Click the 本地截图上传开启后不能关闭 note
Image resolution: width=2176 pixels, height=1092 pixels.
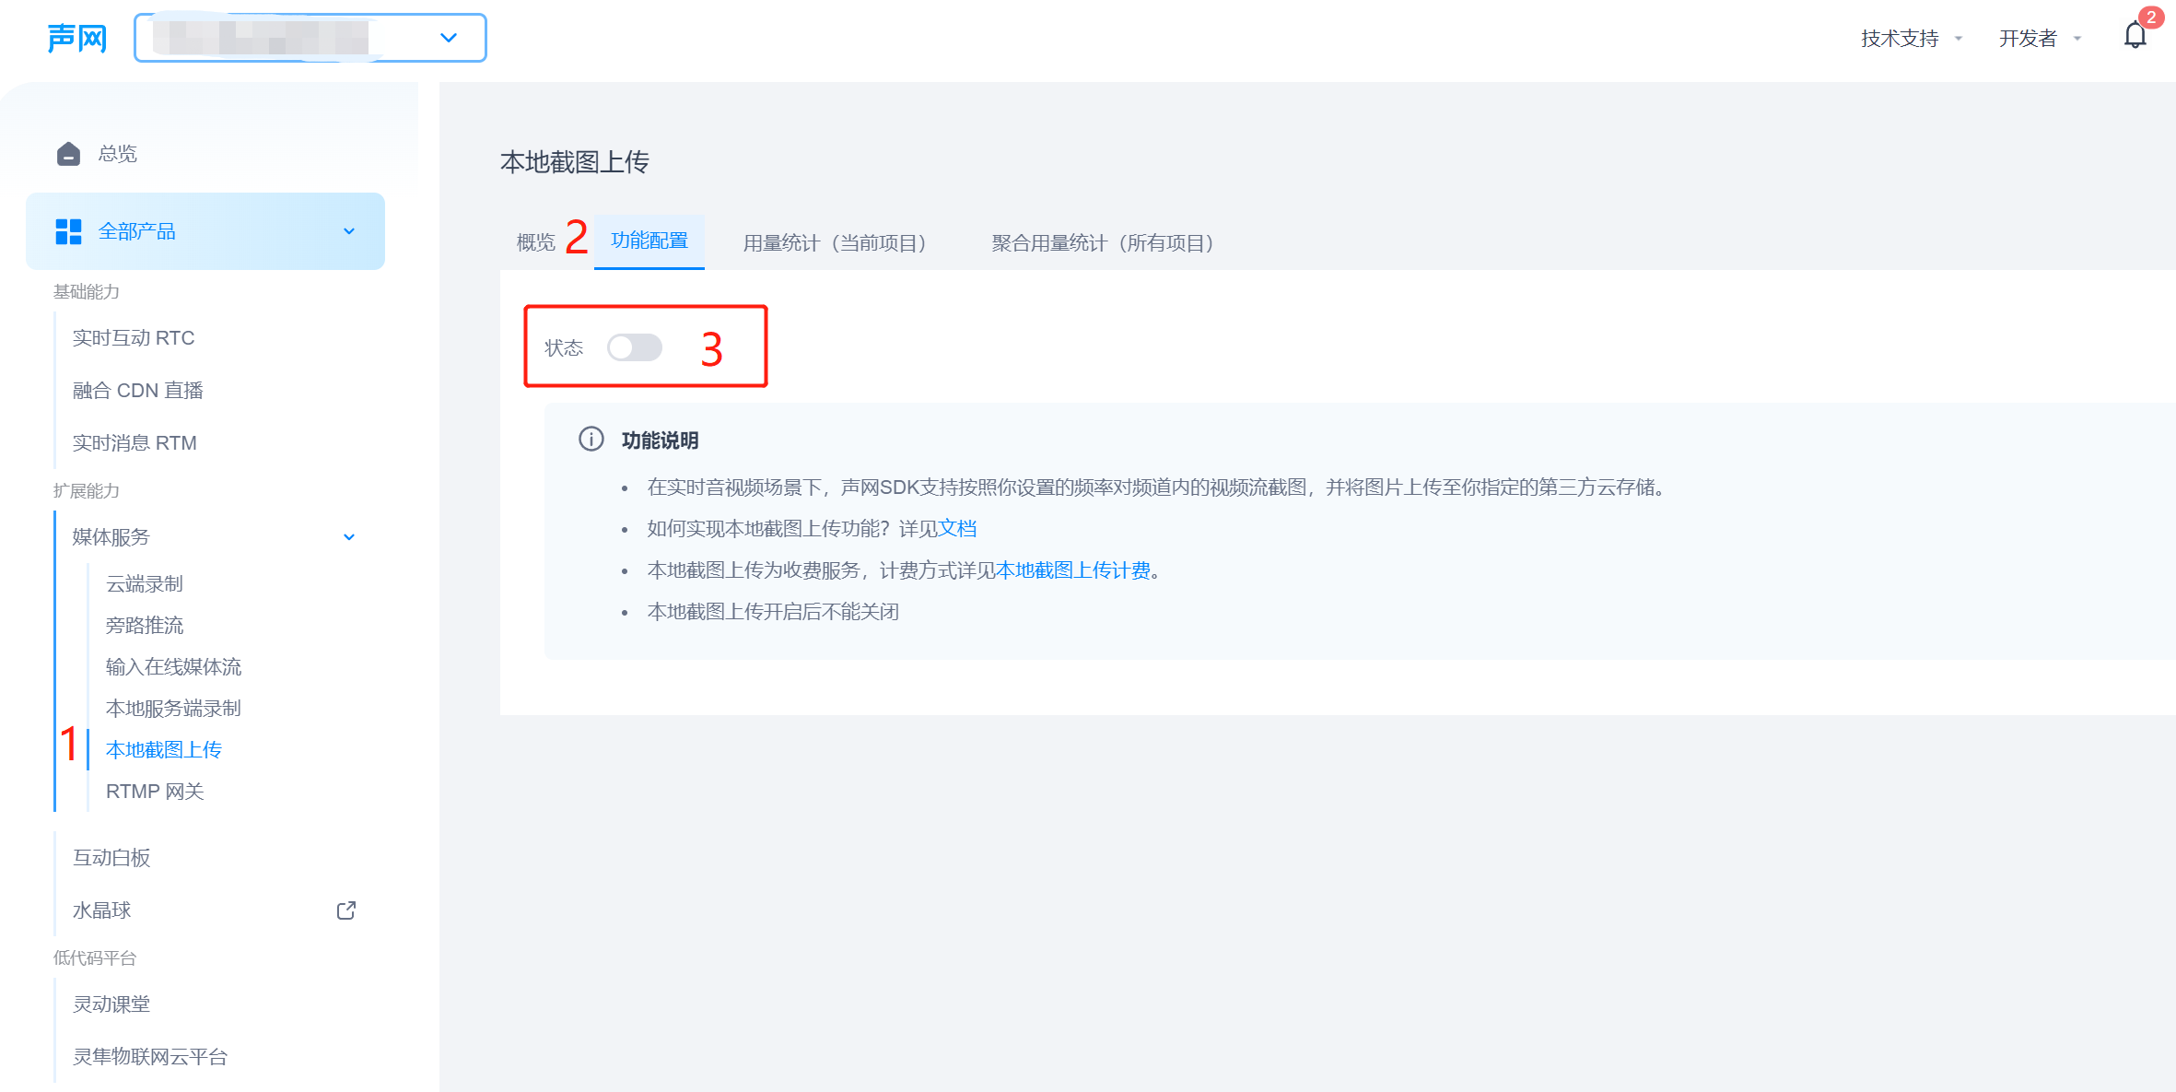[773, 612]
